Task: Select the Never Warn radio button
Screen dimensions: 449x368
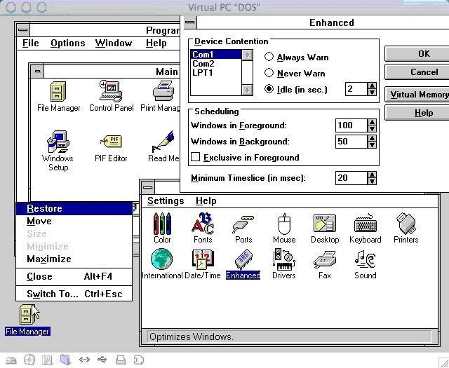Action: [269, 73]
